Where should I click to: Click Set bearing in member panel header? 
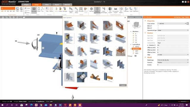click(x=177, y=17)
